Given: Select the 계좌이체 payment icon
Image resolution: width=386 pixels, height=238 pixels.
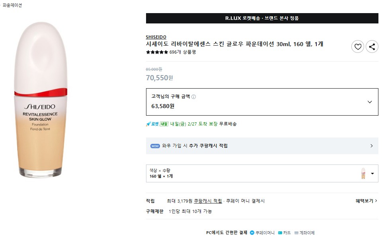Looking at the screenshot, I should click(x=296, y=233).
